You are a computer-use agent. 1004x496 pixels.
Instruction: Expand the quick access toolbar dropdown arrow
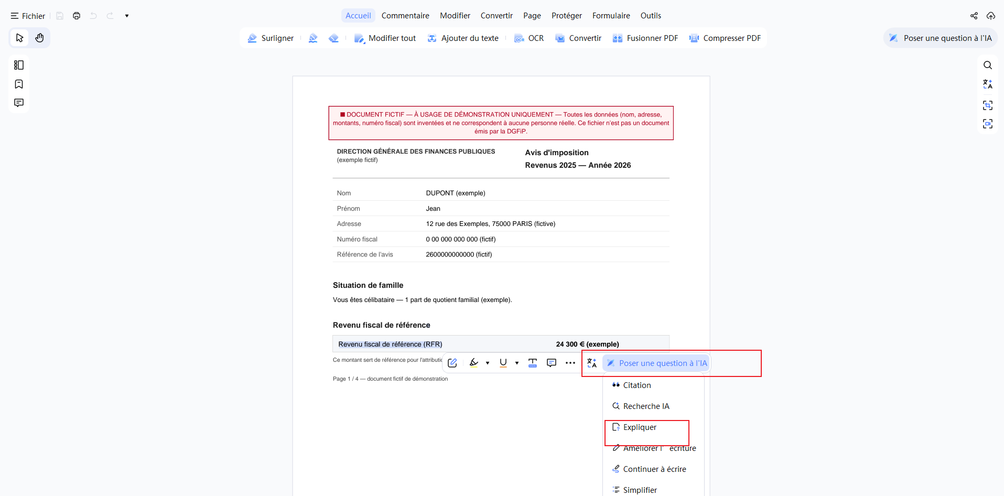pyautogui.click(x=127, y=16)
